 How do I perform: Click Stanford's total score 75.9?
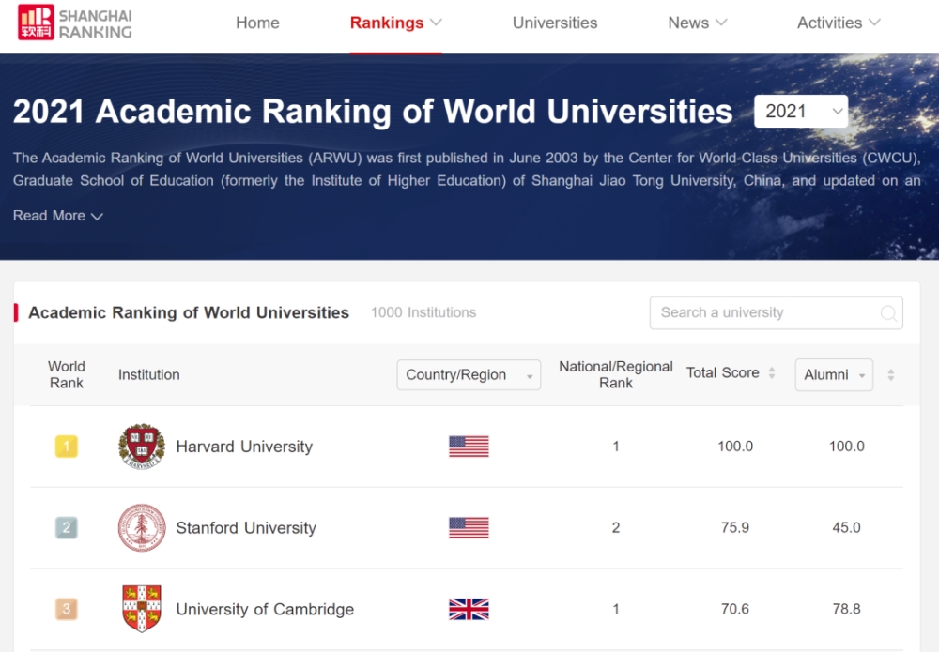click(735, 527)
